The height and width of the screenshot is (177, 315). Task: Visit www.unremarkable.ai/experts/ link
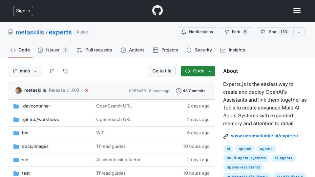pos(264,136)
